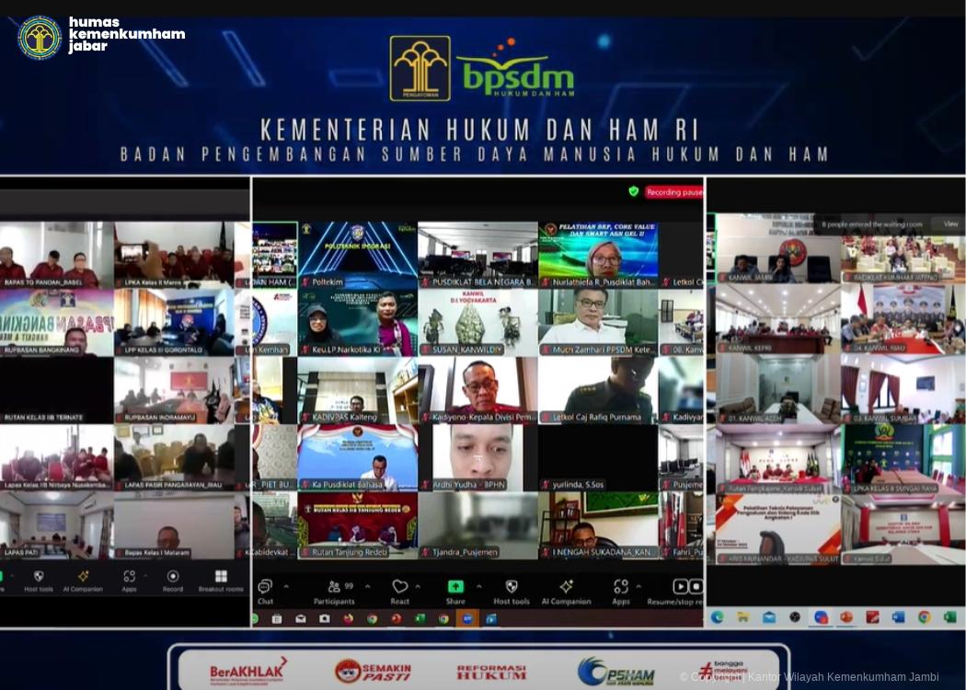966x690 pixels.
Task: Open AI Companion in the middle Zoom window
Action: click(x=566, y=592)
